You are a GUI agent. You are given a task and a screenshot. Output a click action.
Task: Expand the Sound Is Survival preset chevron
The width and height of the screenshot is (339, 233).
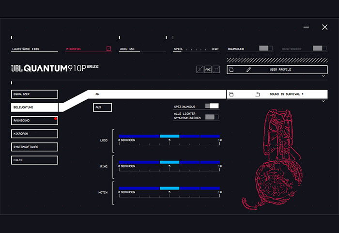(323, 101)
